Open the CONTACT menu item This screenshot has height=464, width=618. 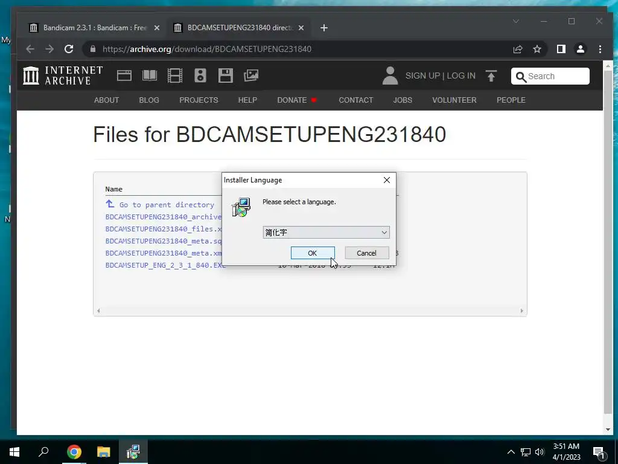(356, 100)
